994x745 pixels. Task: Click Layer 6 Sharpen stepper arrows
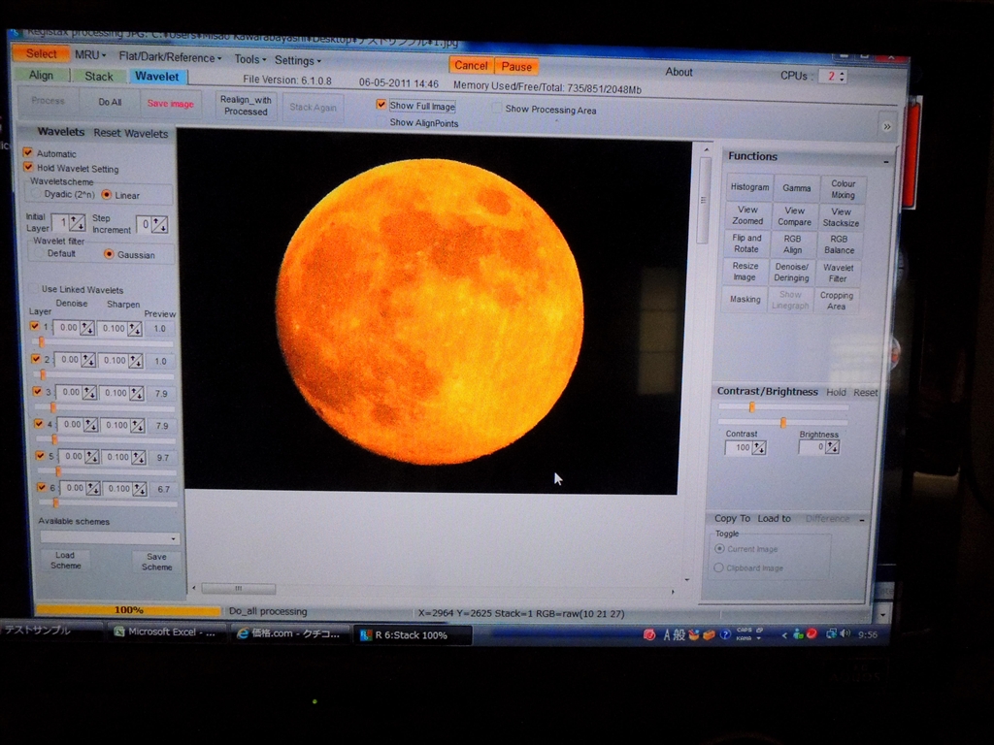(138, 489)
